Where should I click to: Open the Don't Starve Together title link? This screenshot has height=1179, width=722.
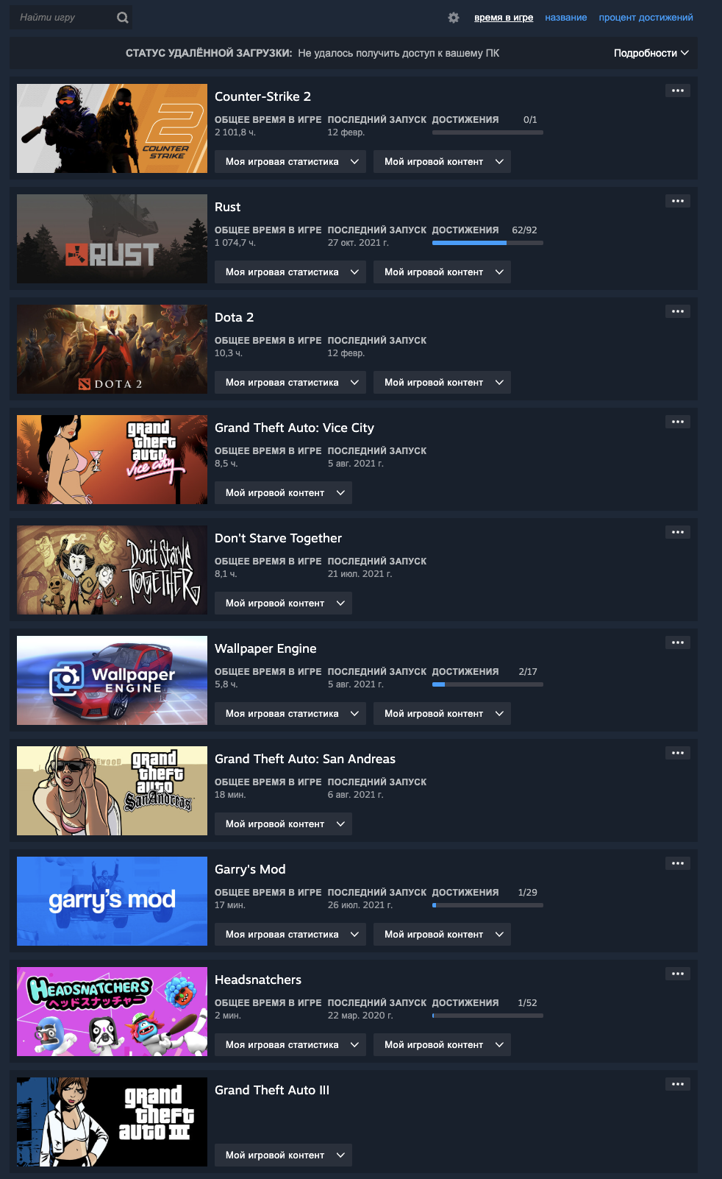click(278, 538)
